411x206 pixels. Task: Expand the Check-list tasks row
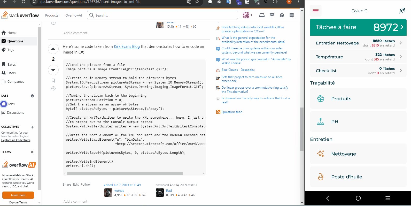pyautogui.click(x=358, y=71)
